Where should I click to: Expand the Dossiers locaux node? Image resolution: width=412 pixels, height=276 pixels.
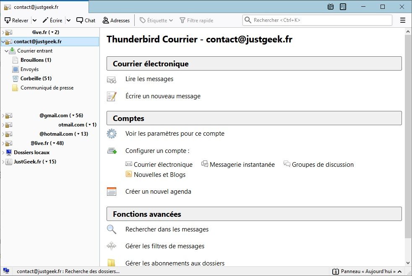point(3,152)
